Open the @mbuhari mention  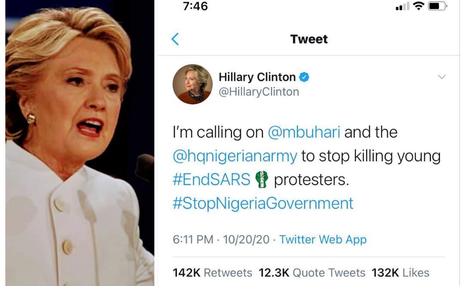click(304, 132)
